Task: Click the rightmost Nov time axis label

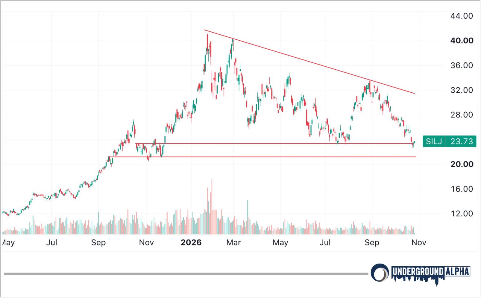Action: [x=418, y=242]
